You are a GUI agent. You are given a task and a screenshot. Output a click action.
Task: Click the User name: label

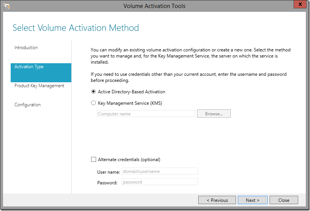click(x=108, y=172)
